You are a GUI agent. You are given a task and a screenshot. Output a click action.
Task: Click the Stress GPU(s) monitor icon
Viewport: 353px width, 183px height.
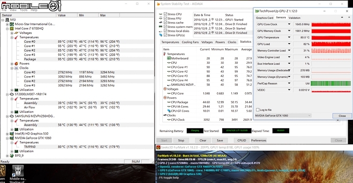160,35
